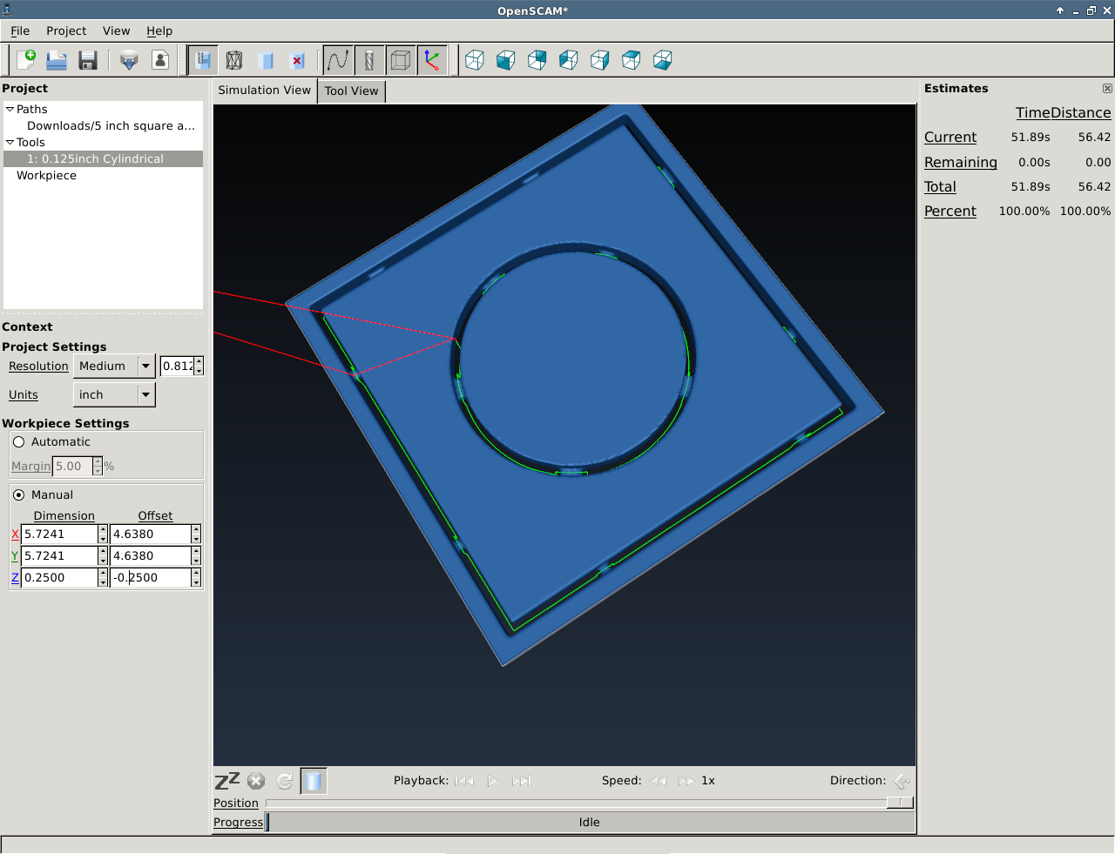Viewport: 1115px width, 854px height.
Task: Toggle workpiece bounds wireframe cube icon
Action: coord(401,60)
